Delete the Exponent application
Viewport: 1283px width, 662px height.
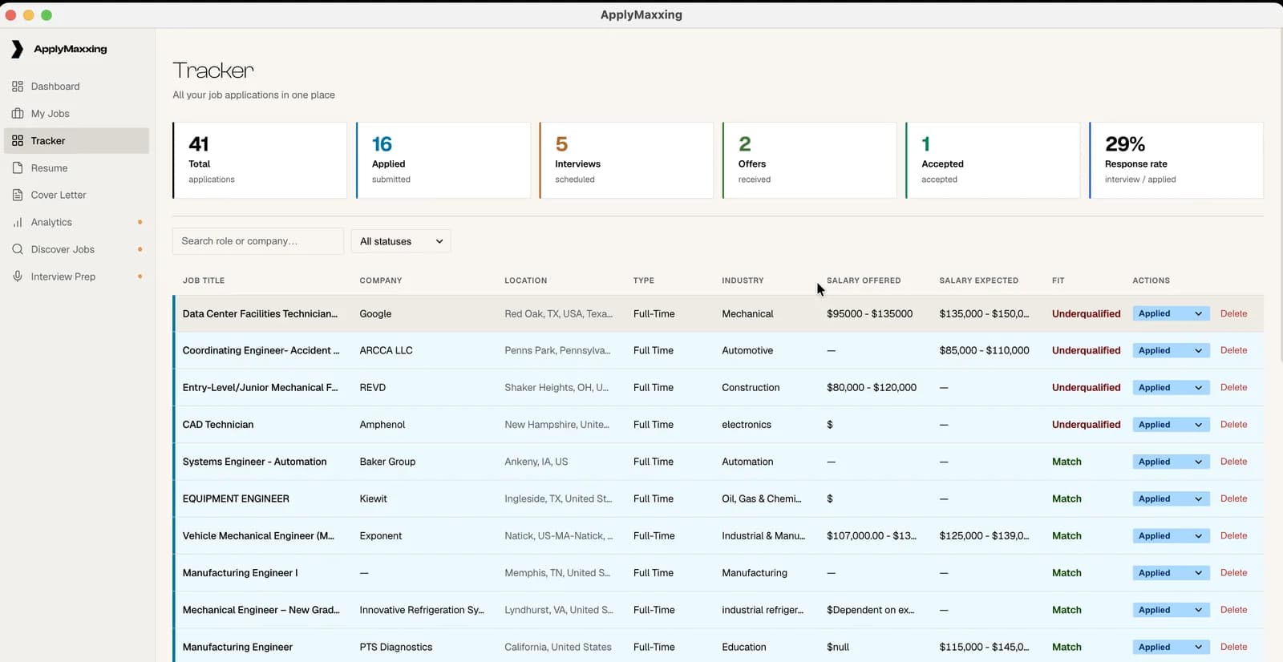click(x=1233, y=535)
